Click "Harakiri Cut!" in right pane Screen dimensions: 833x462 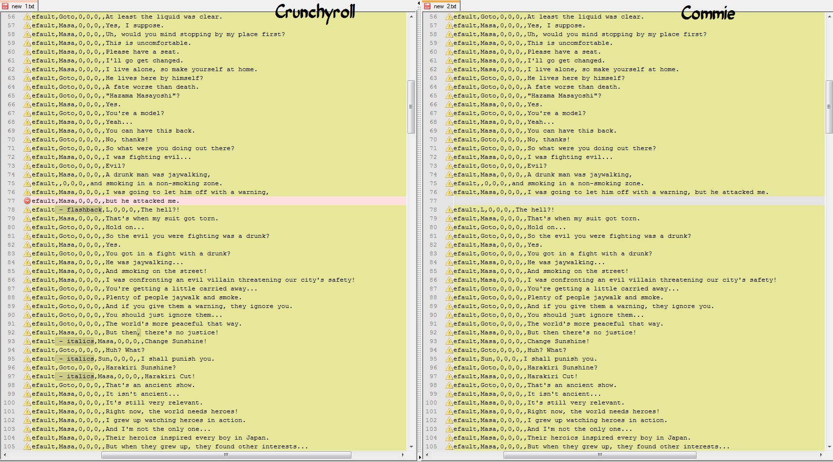click(552, 376)
